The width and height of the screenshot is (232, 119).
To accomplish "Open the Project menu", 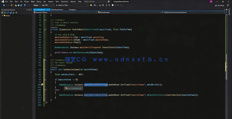I will tap(26, 2).
